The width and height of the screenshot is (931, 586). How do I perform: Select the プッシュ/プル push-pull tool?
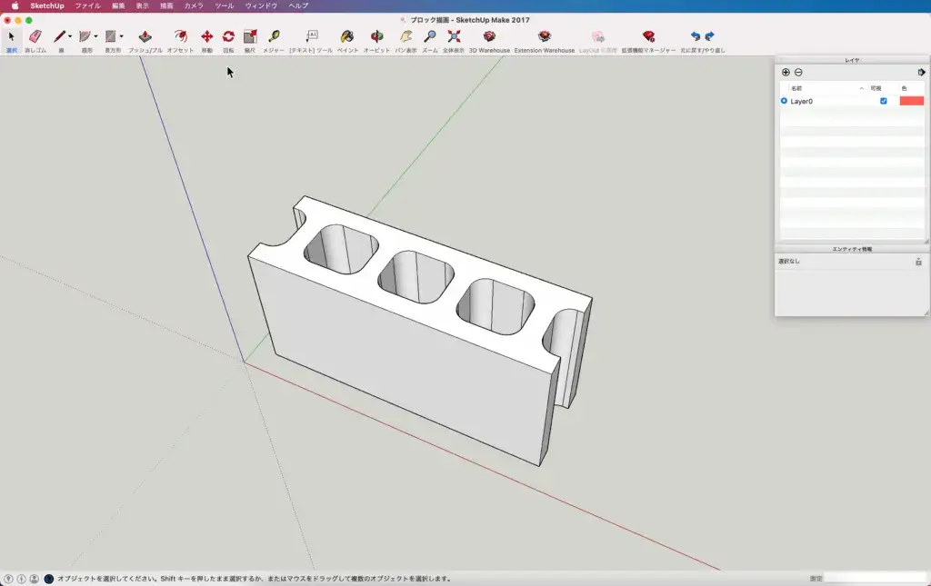[x=145, y=36]
